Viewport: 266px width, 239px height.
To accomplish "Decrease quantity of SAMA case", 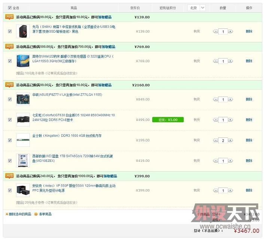I will coord(215,31).
